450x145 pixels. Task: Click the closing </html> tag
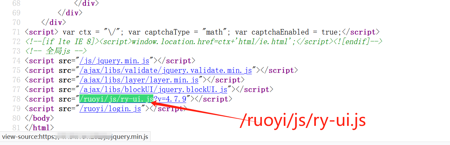point(39,128)
